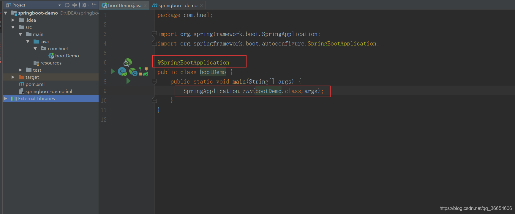Click the Project tool window title icon

pos(8,5)
